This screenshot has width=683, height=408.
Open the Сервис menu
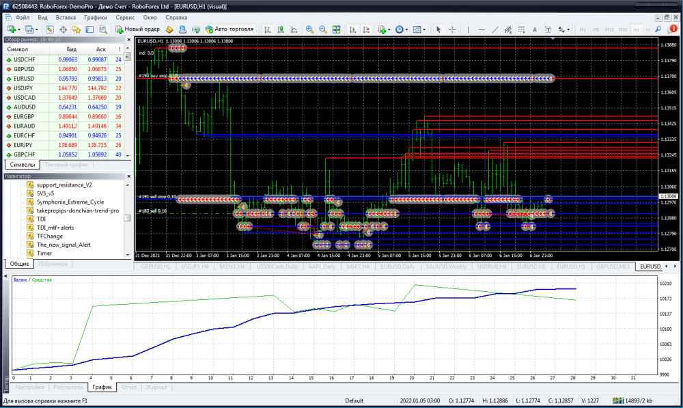[x=125, y=18]
